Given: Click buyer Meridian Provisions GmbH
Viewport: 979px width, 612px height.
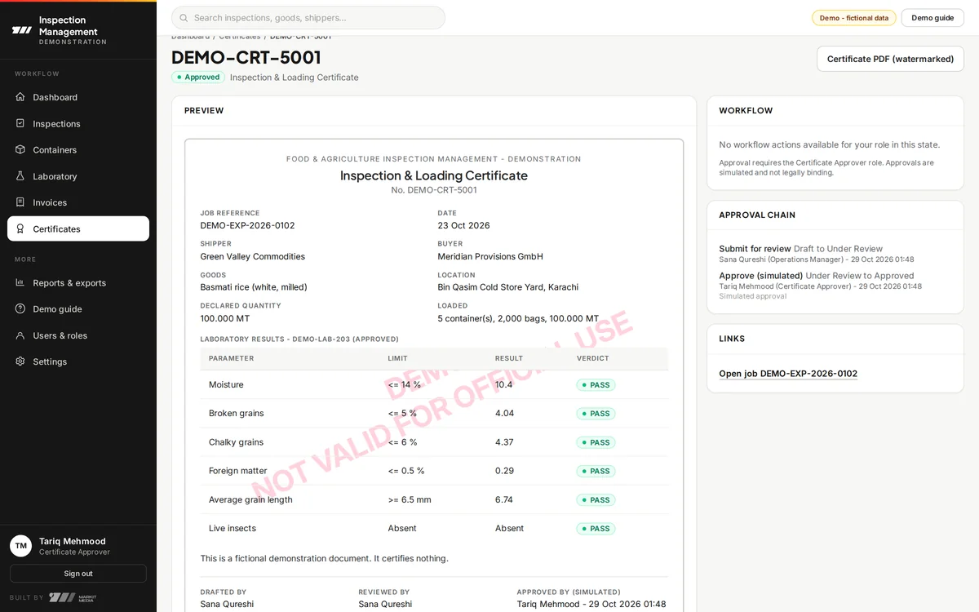Looking at the screenshot, I should coord(490,256).
